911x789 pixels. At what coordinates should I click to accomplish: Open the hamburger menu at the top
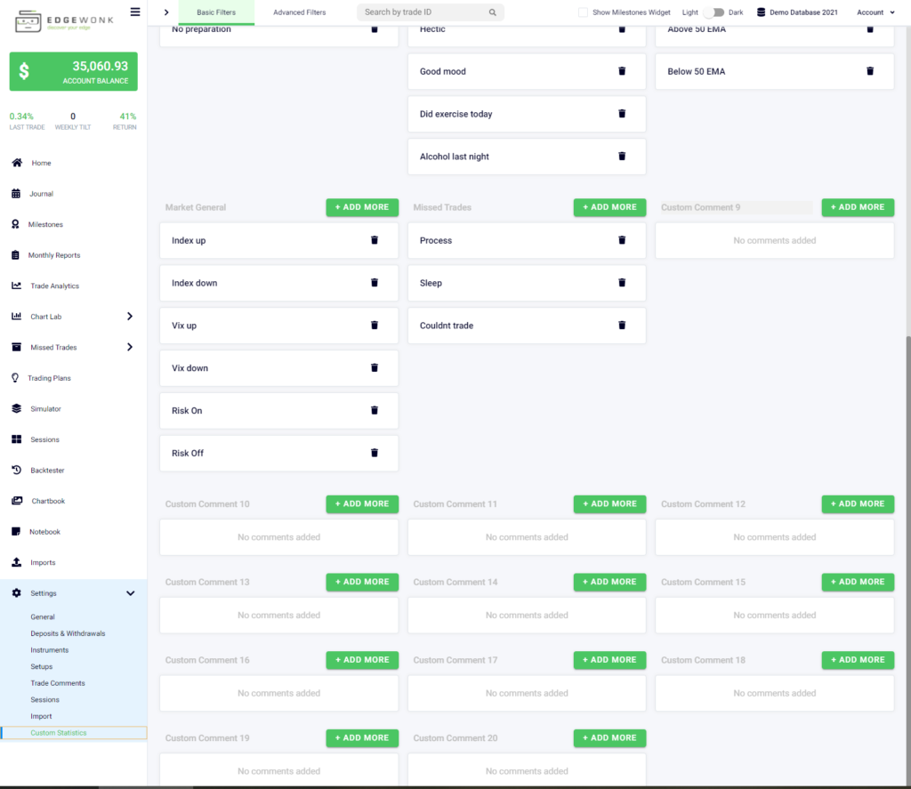134,12
